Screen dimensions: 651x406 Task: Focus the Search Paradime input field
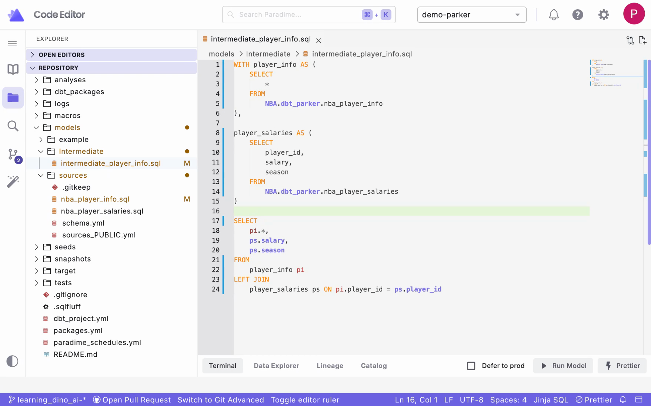pos(309,14)
